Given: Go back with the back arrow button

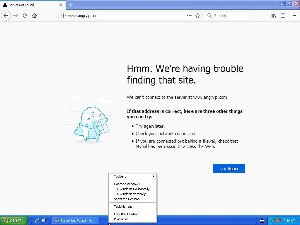Looking at the screenshot, I should pyautogui.click(x=6, y=16).
